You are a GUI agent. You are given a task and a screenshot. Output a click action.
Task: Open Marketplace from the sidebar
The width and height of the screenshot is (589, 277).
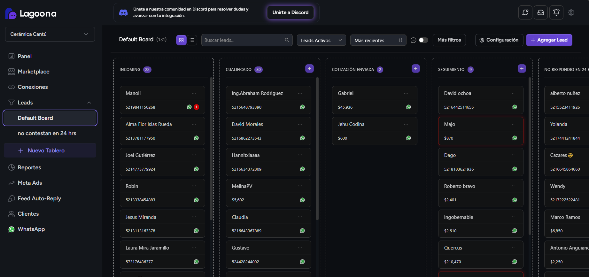click(34, 72)
